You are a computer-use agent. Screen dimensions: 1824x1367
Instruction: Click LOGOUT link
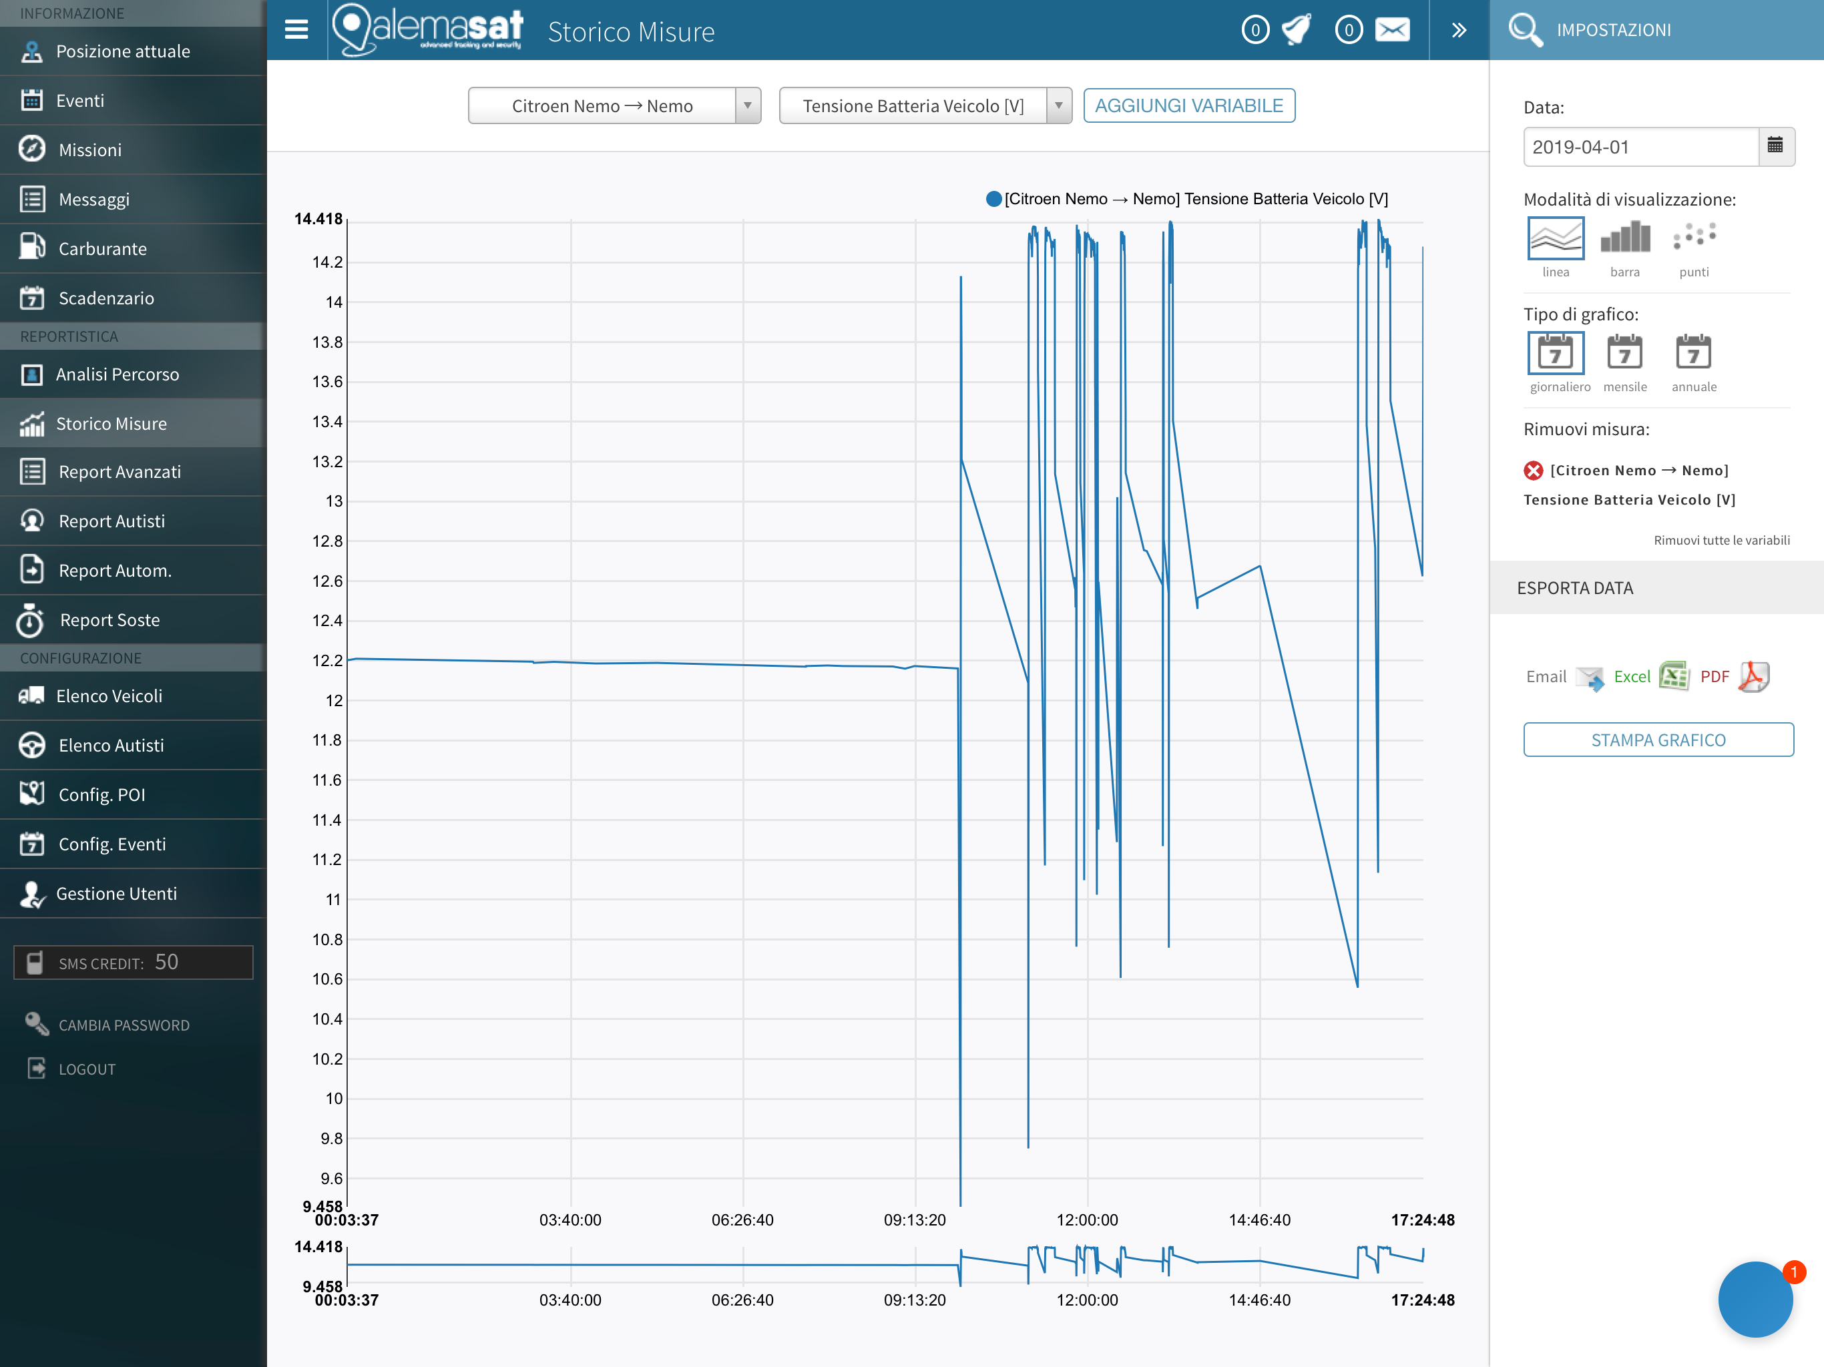click(87, 1069)
